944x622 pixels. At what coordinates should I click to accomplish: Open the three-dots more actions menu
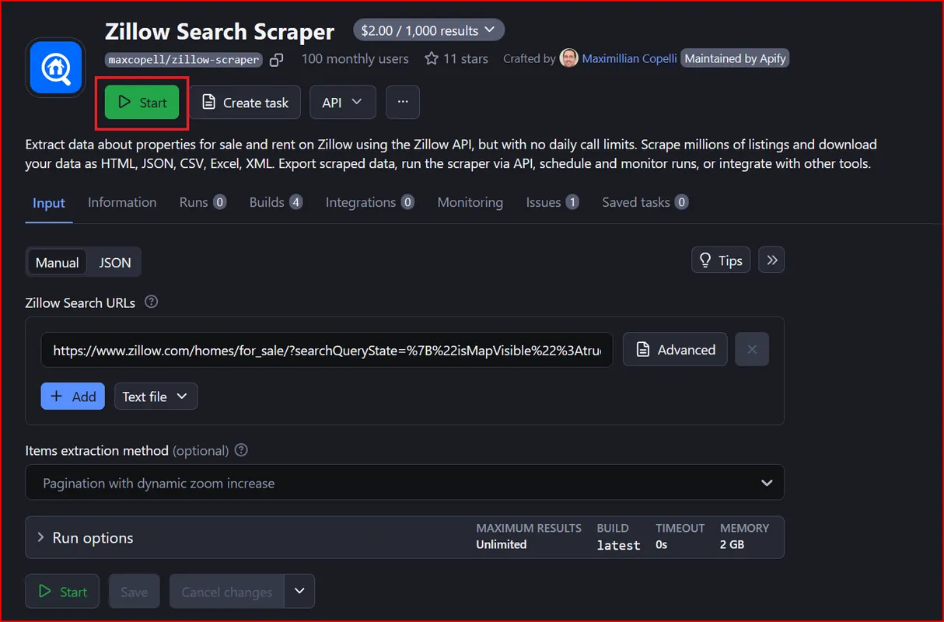click(403, 102)
